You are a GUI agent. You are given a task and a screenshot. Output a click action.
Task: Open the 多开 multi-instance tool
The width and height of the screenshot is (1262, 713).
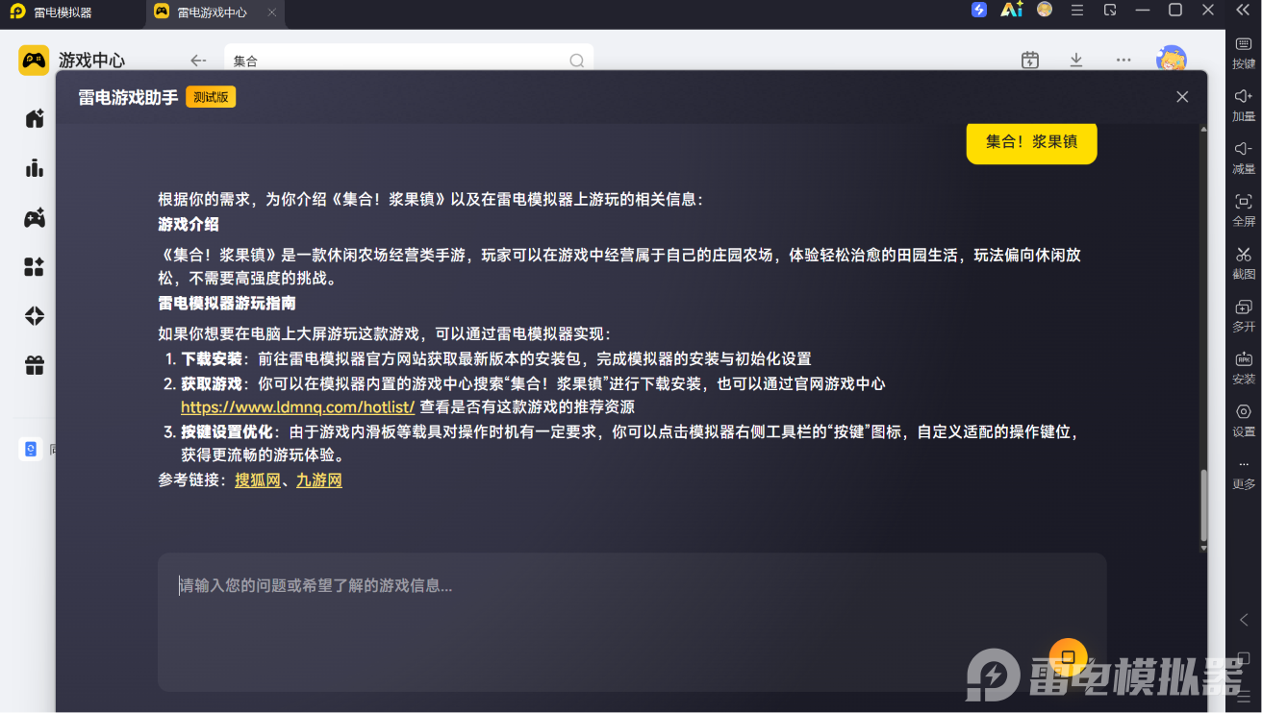coord(1244,315)
